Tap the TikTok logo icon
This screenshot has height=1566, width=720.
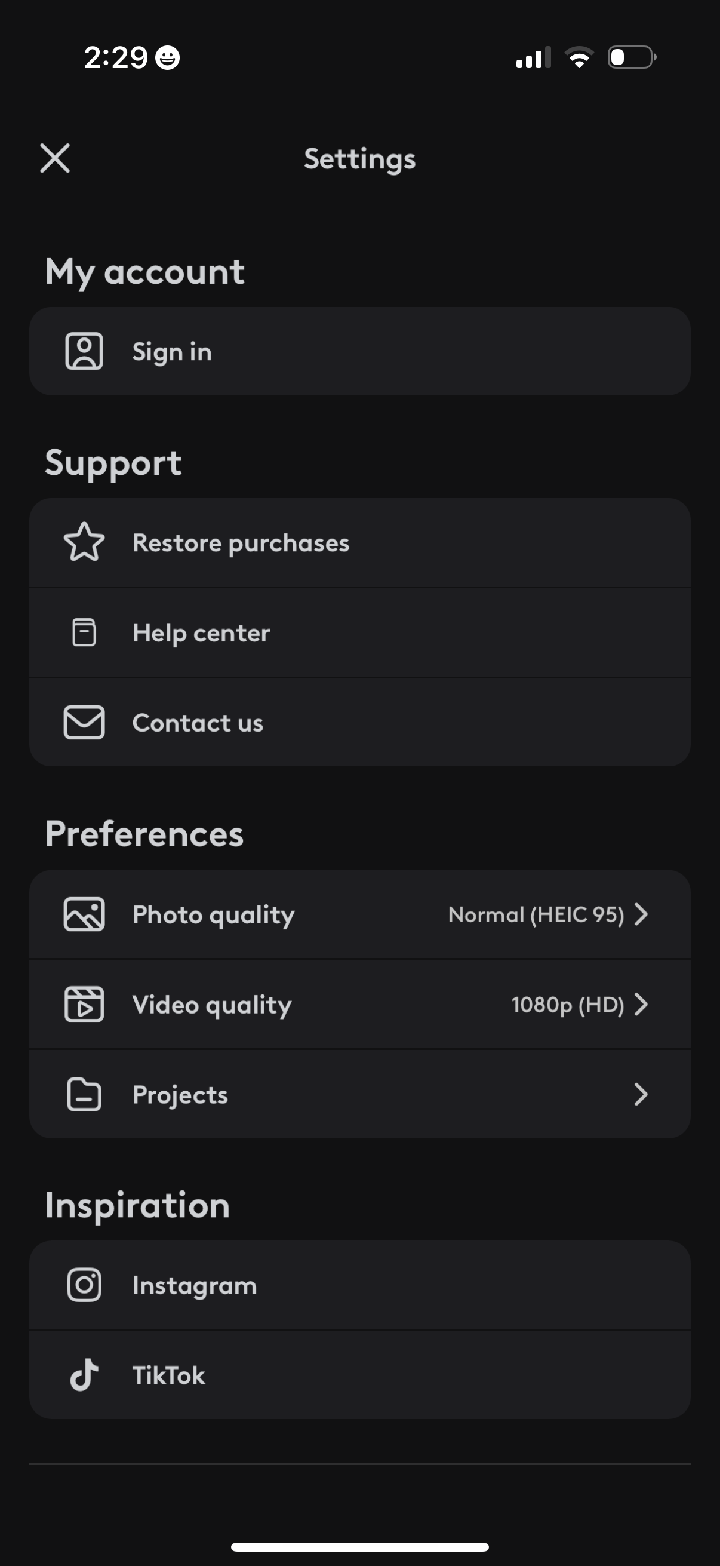84,1374
